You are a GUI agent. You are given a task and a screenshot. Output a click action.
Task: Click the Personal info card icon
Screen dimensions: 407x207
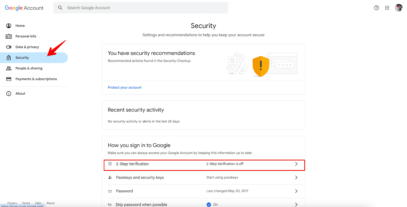pos(9,36)
